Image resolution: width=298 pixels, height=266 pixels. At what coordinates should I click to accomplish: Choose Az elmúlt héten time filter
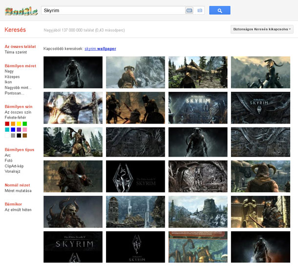tap(18, 210)
